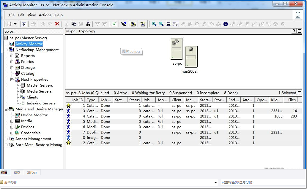Sort jobs by the Status column

click(x=134, y=100)
